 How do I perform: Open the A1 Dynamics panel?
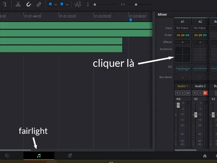coord(183,54)
